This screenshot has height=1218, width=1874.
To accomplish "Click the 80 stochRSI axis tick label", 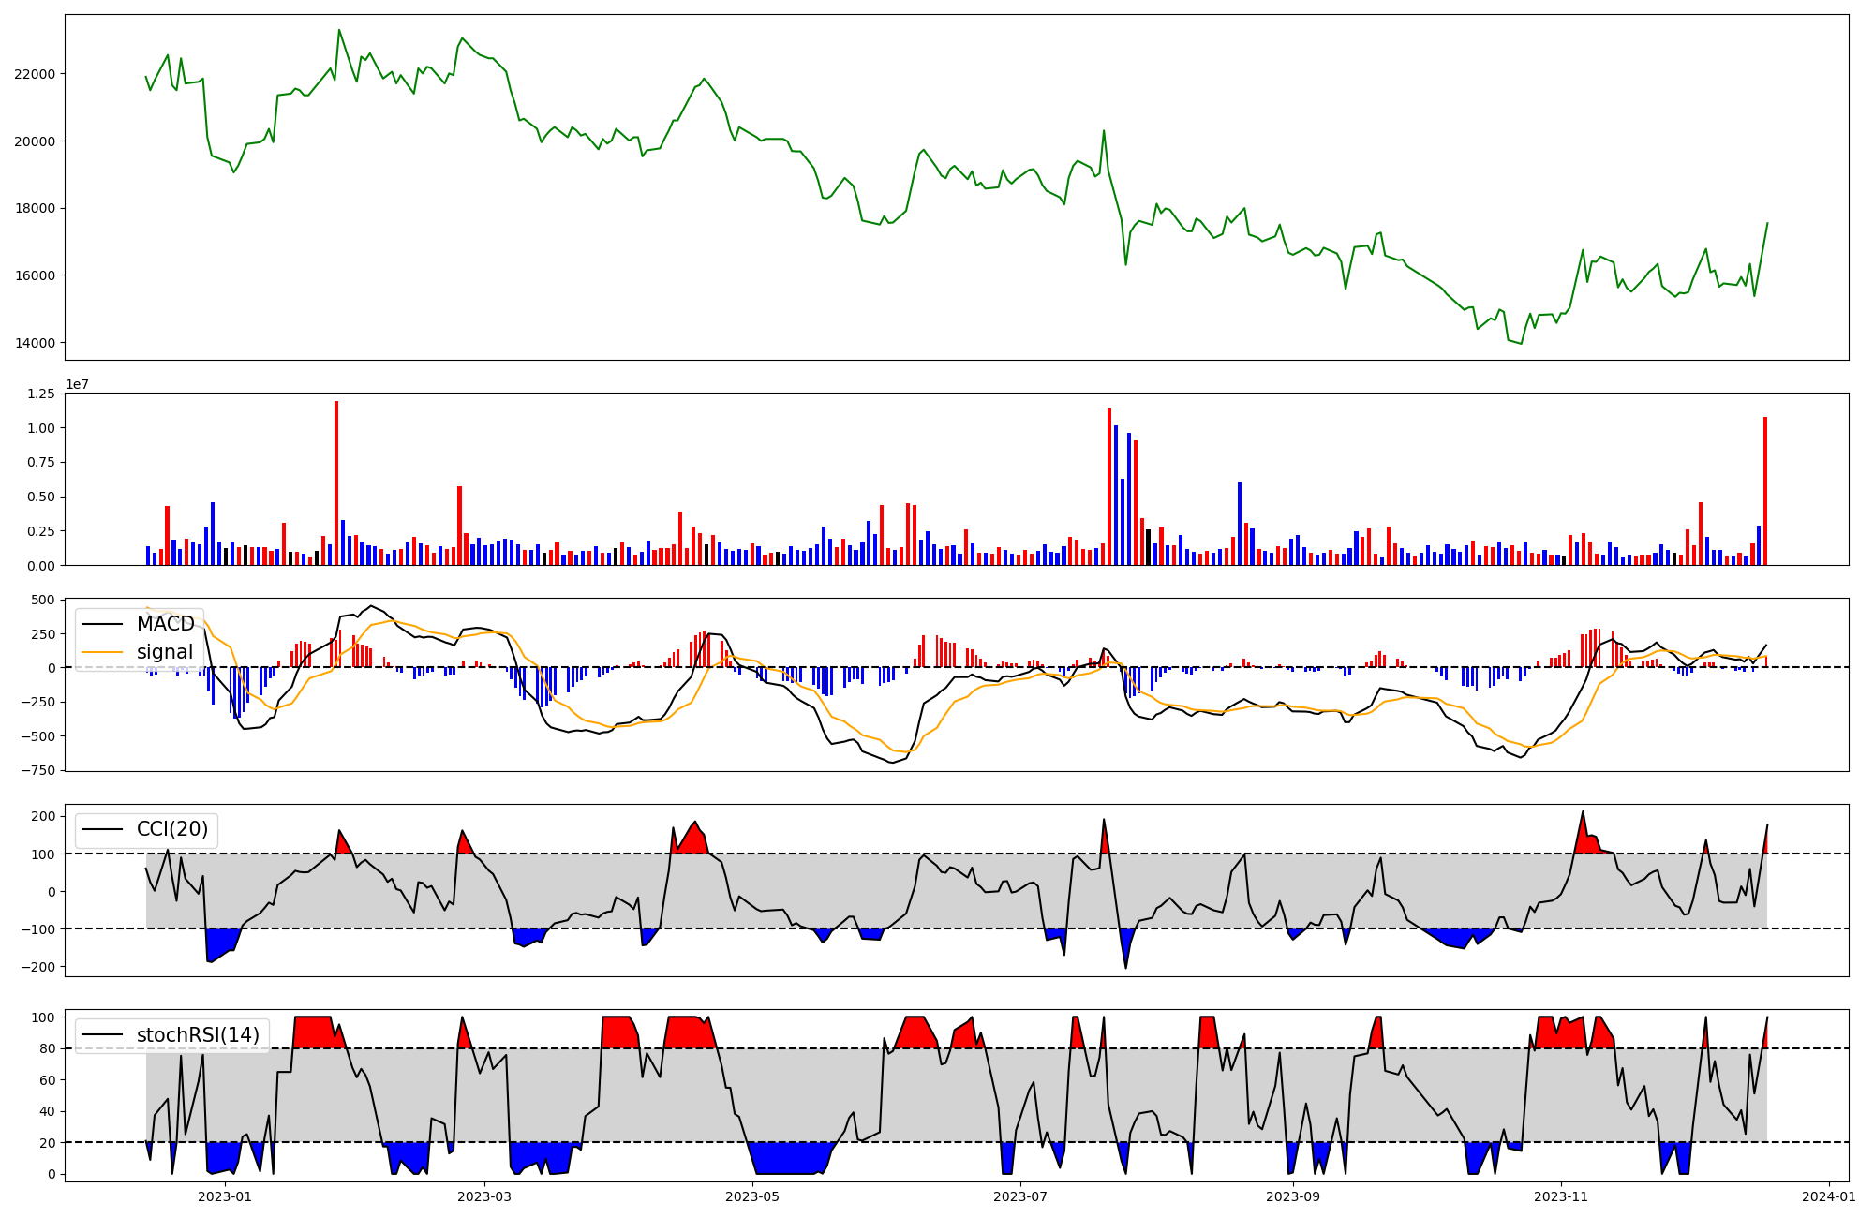I will [48, 1048].
